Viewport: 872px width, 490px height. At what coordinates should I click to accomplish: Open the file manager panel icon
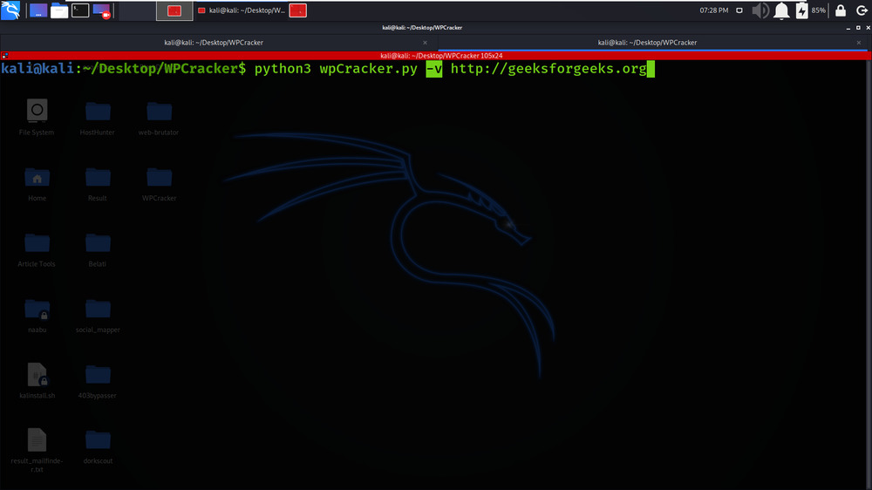tap(59, 10)
